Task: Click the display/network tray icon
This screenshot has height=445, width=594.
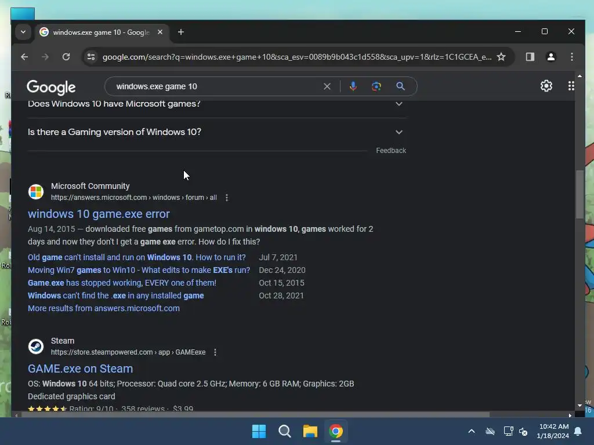Action: [x=508, y=431]
